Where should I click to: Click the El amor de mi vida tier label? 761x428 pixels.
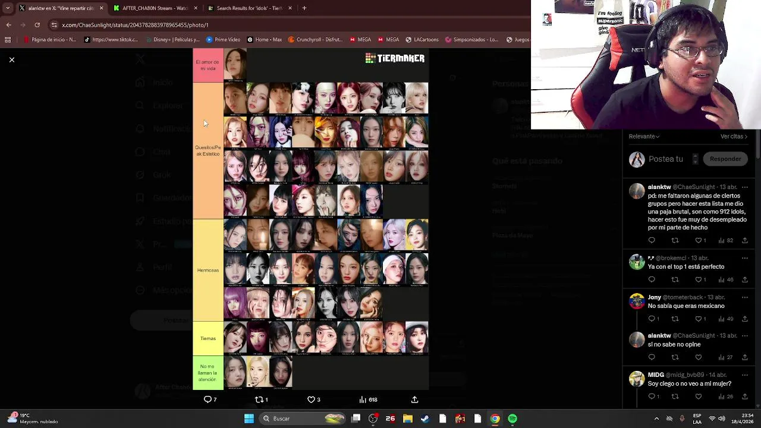[x=207, y=65]
